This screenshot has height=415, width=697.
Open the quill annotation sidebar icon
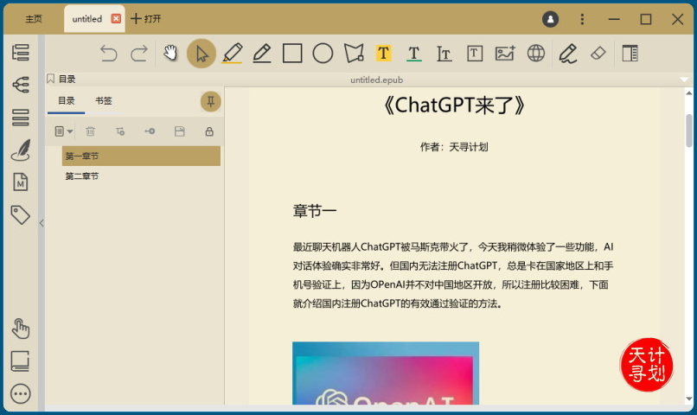tap(21, 150)
